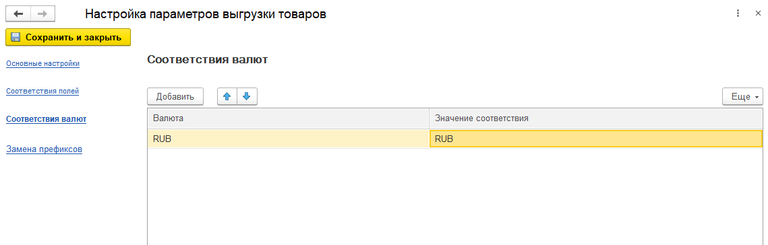768x245 pixels.
Task: Click the Настройка параметров выгрузки товаров title
Action: [x=206, y=14]
